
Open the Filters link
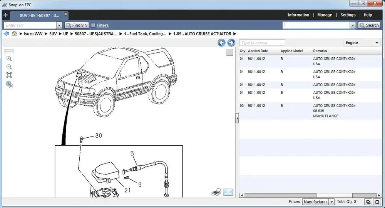tap(103, 25)
